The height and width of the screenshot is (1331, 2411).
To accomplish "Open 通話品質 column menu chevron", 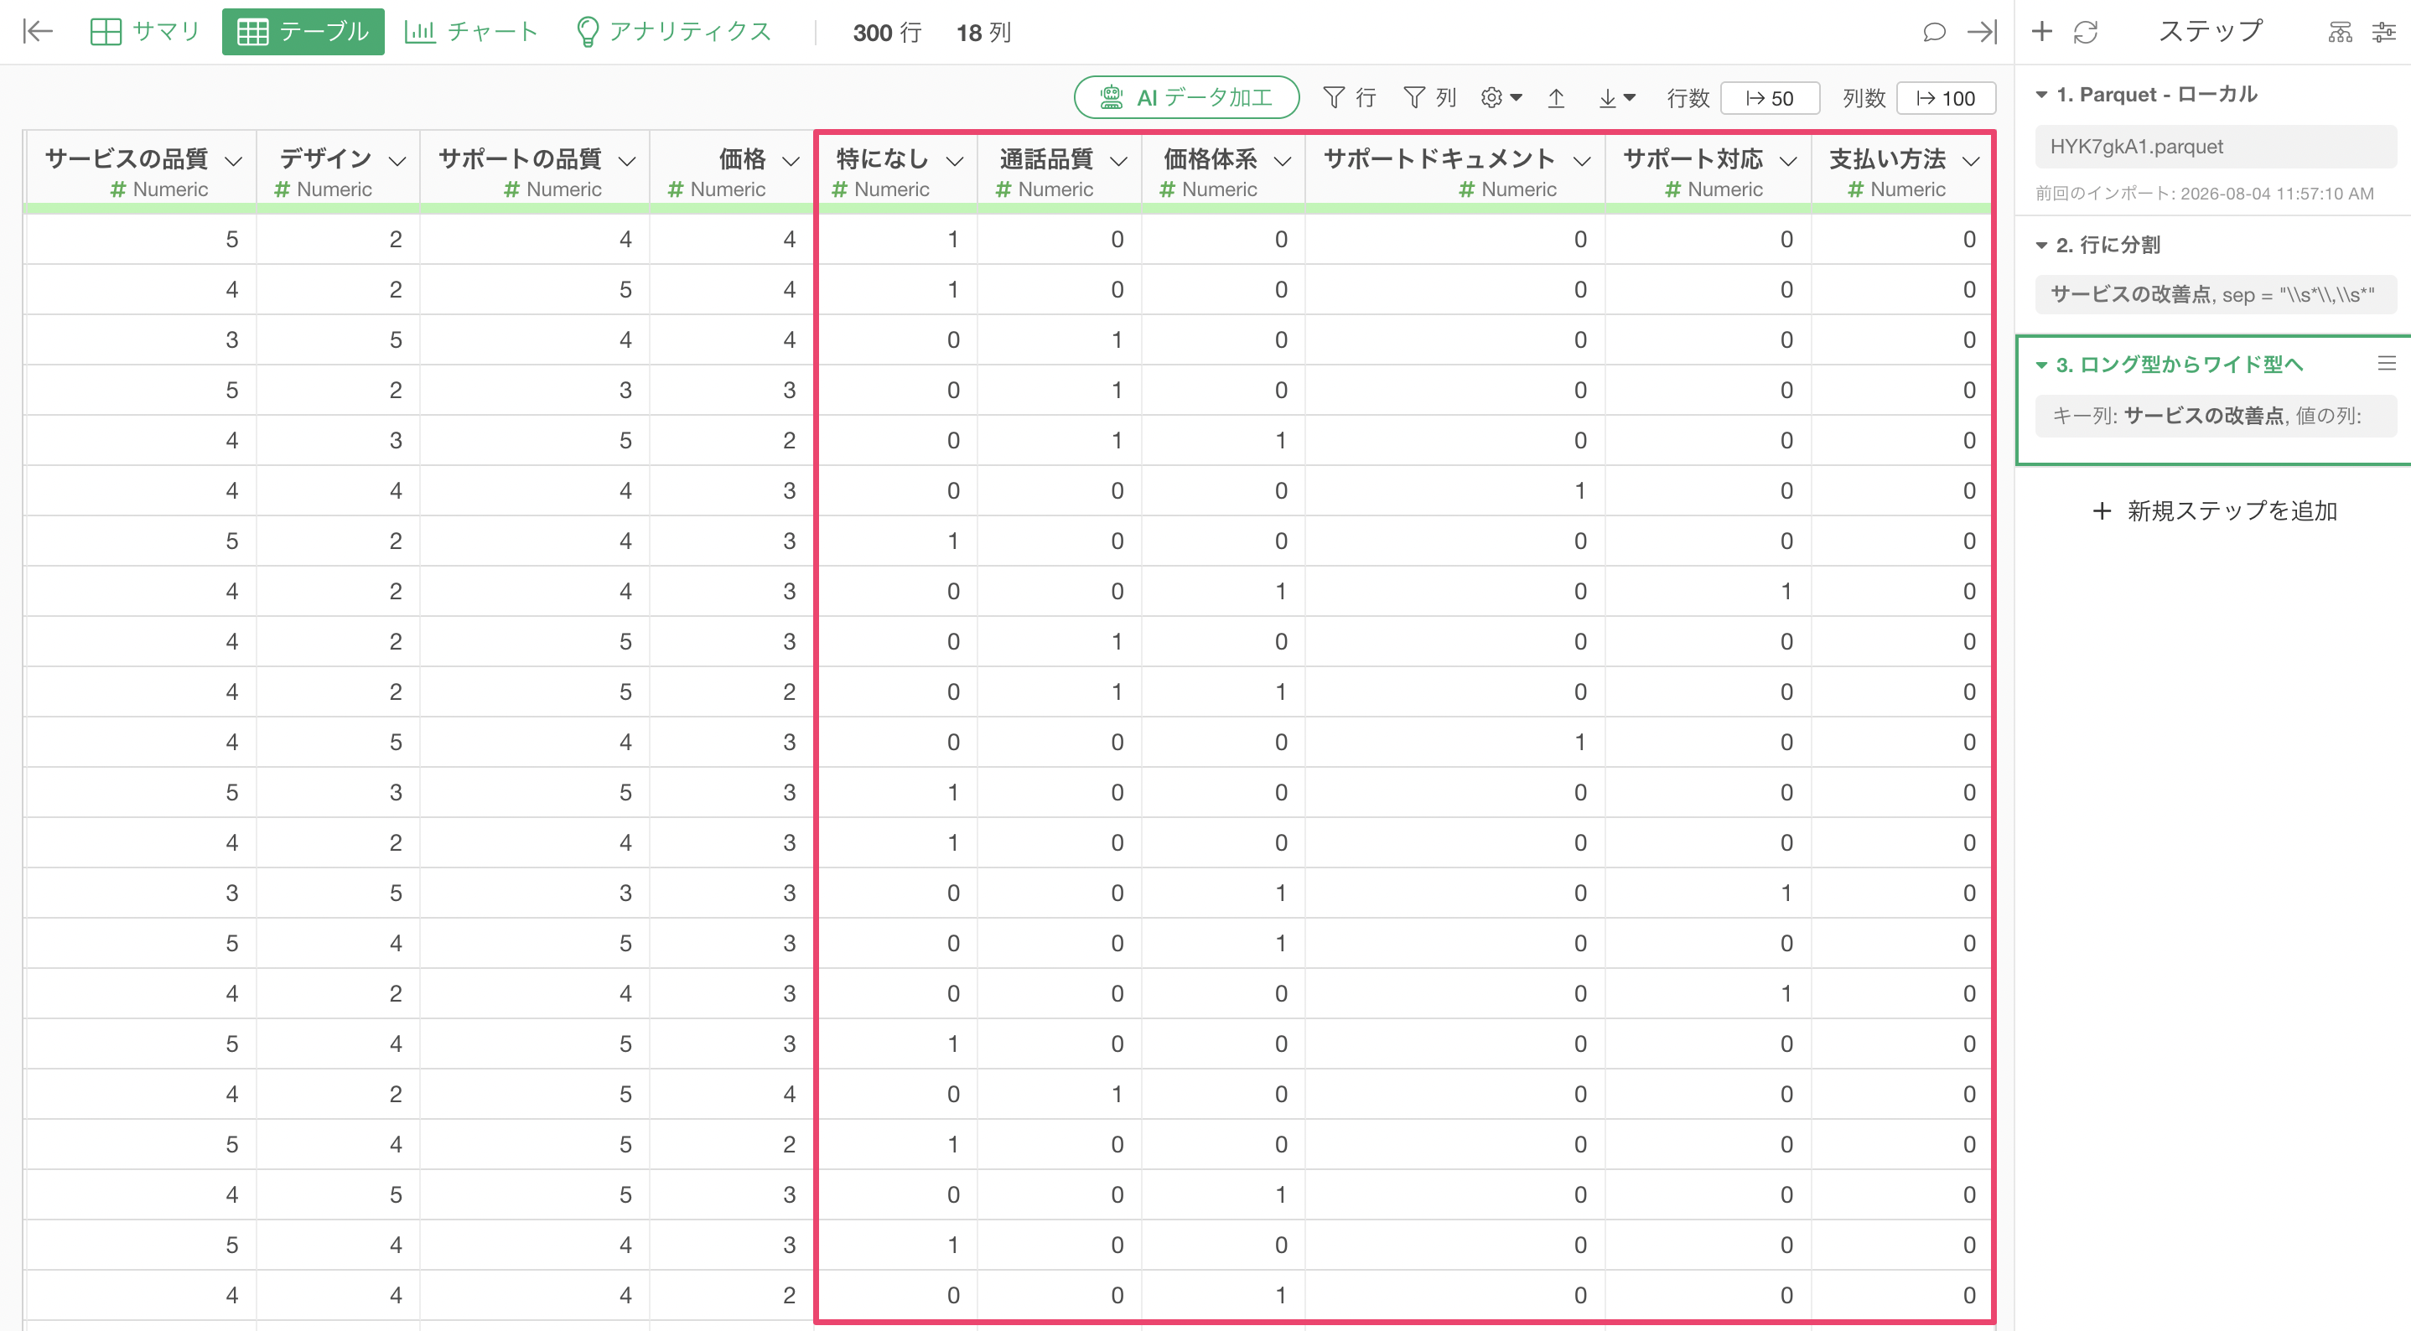I will pos(1118,161).
